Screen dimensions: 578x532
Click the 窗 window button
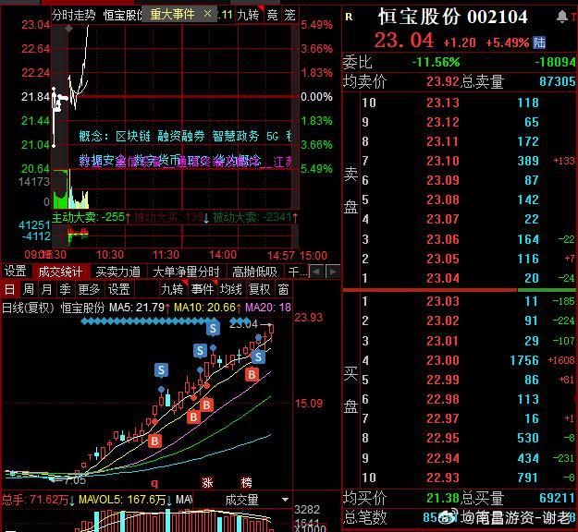click(283, 289)
